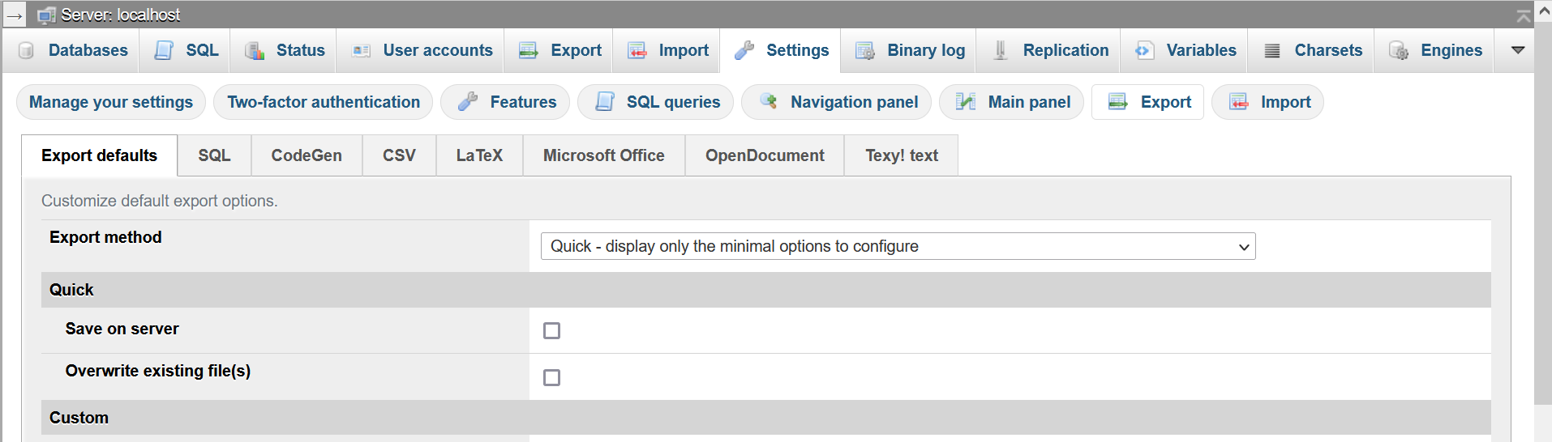Enable the Save on server checkbox
Viewport: 1552px width, 442px height.
[551, 330]
